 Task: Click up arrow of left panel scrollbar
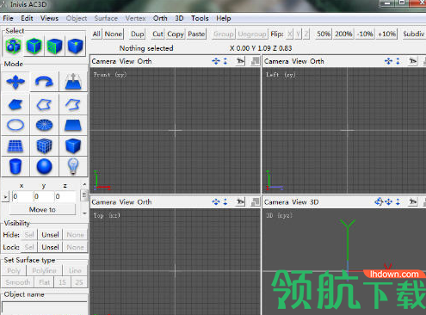tap(84, 184)
